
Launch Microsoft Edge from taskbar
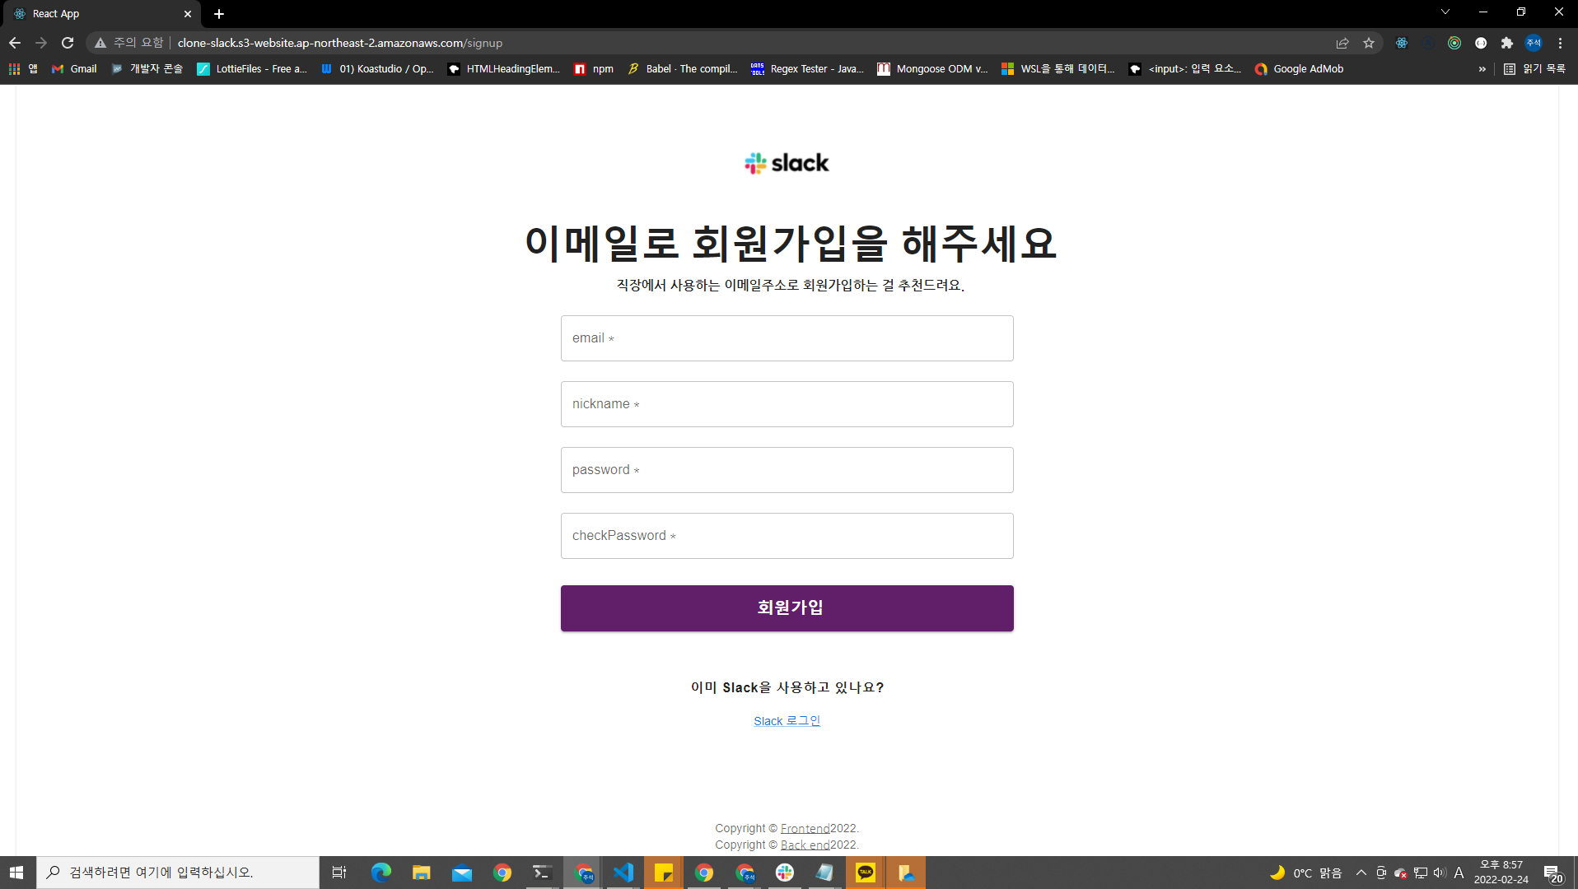(380, 873)
